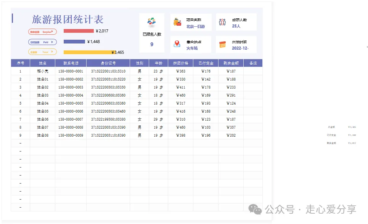The image size is (368, 224).
Task: Select ID cell 371522199508105380
Action: pos(108,119)
